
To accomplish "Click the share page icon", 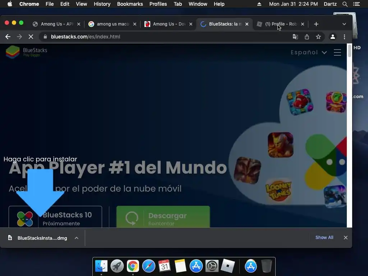I will pos(307,37).
